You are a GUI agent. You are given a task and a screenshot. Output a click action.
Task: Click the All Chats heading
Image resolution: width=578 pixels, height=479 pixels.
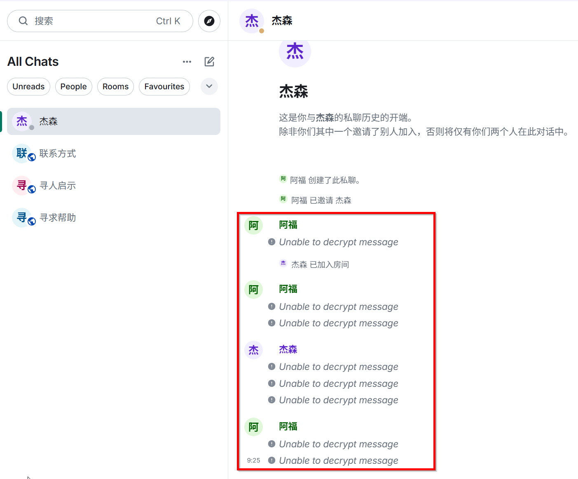[33, 62]
